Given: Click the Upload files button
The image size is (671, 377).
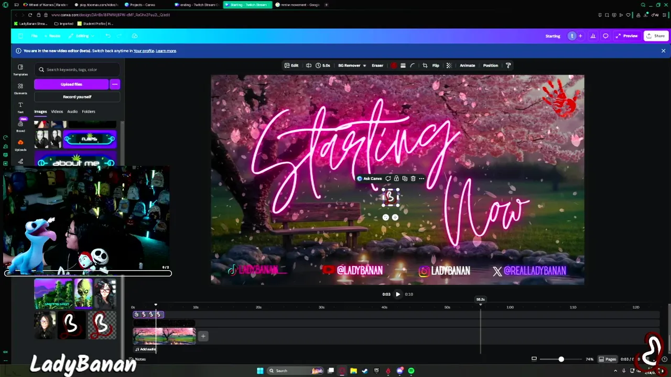Looking at the screenshot, I should pos(71,84).
